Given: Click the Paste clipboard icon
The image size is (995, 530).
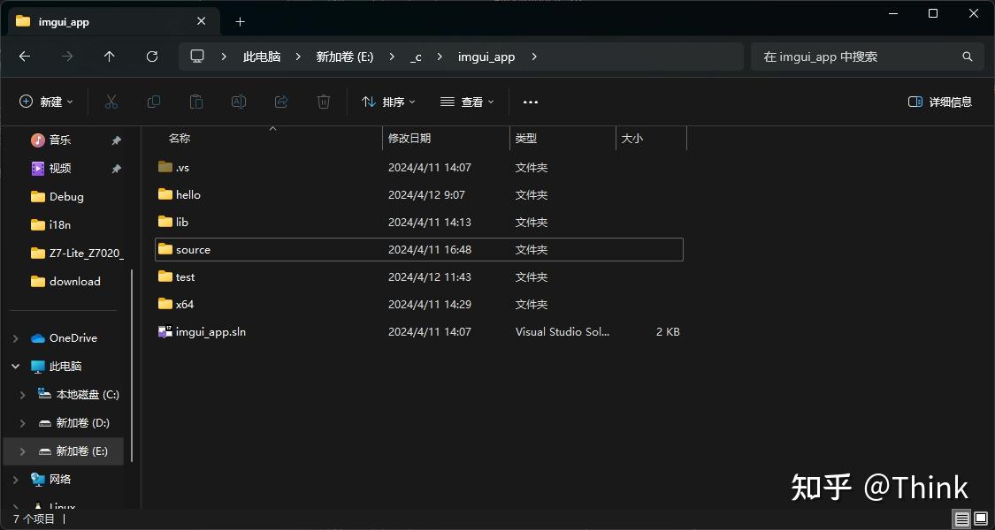Looking at the screenshot, I should point(196,102).
